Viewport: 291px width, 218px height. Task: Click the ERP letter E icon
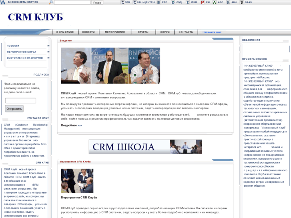tap(159, 2)
